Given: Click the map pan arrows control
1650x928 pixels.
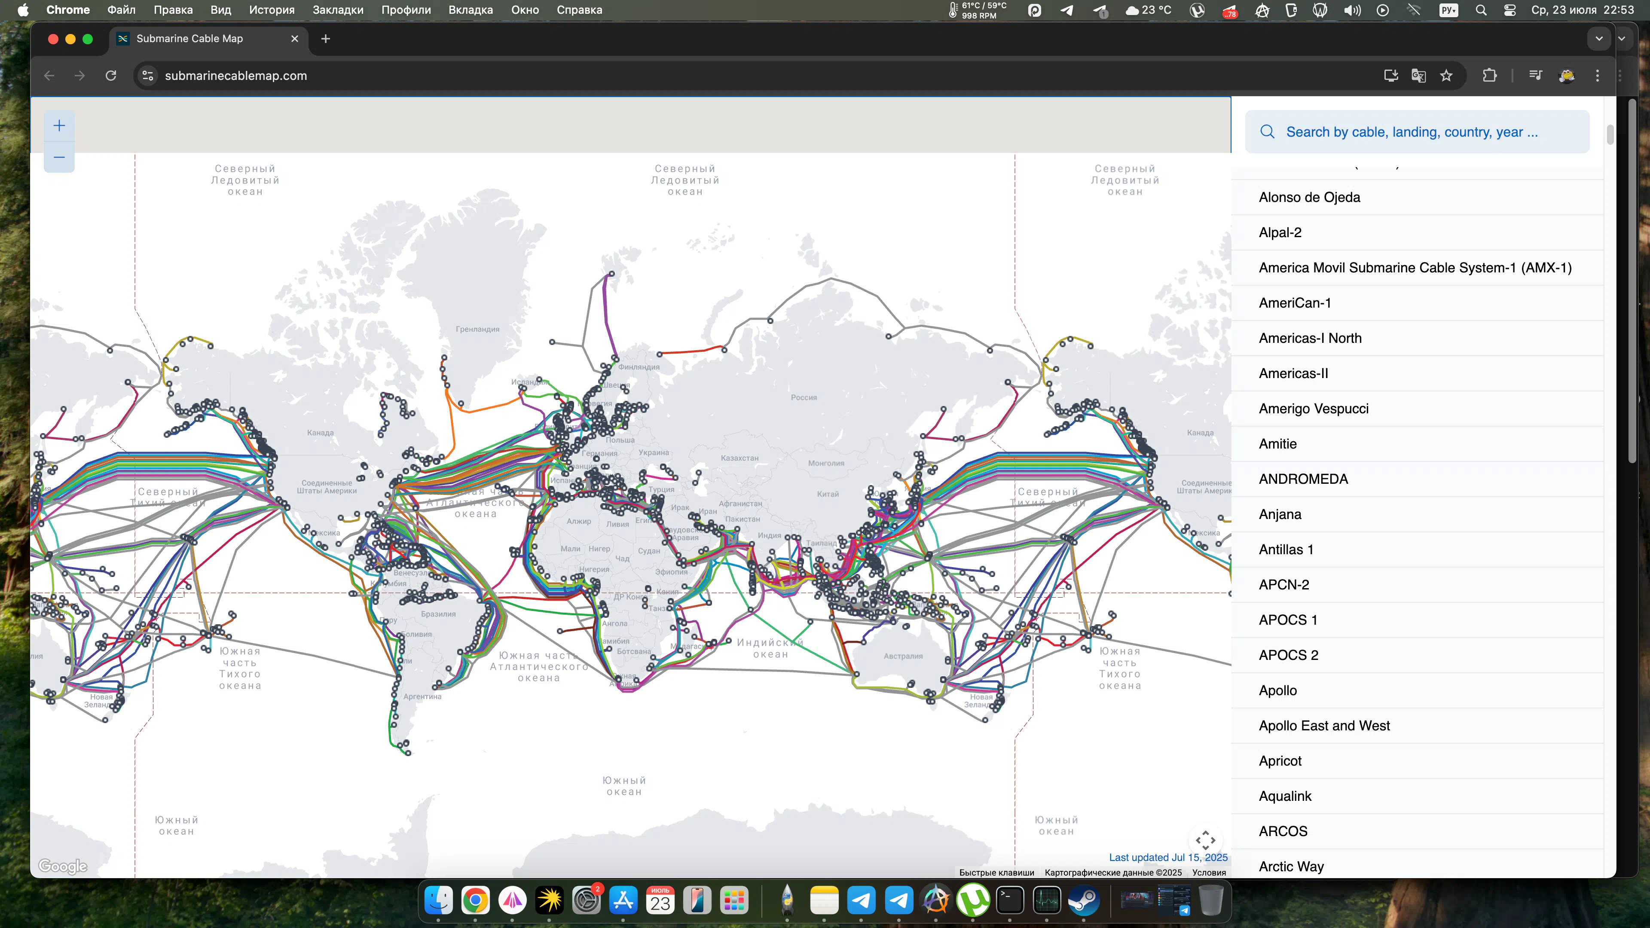Looking at the screenshot, I should pos(1205,840).
